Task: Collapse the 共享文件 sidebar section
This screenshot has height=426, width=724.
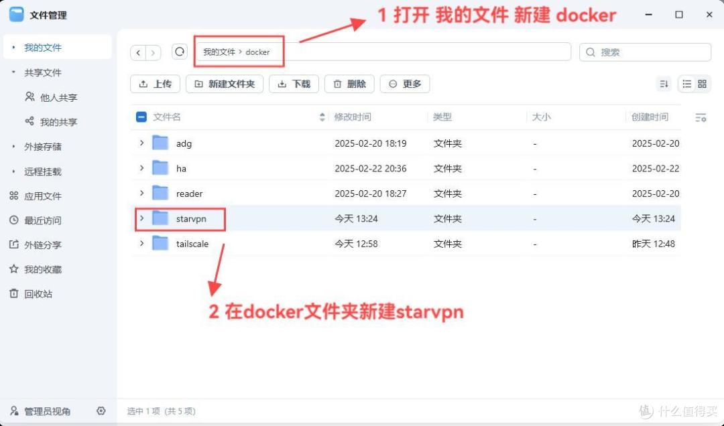Action: click(13, 72)
